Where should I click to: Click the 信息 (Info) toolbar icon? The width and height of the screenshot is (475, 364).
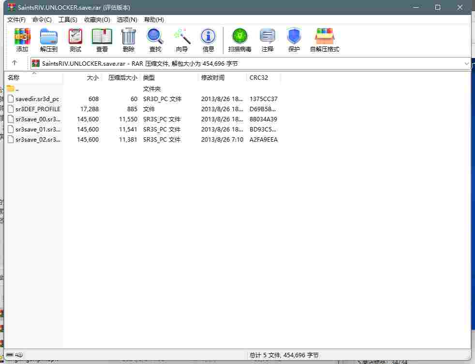click(208, 36)
